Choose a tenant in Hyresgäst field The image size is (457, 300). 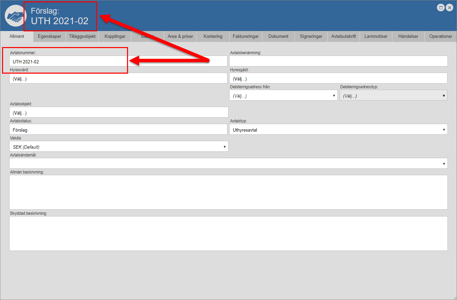(x=338, y=78)
